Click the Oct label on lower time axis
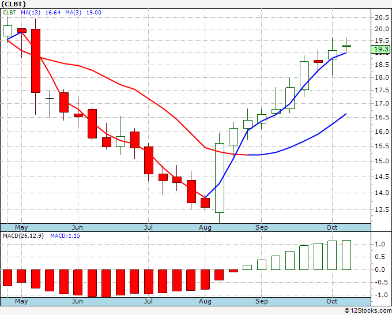The image size is (392, 315). 332,301
